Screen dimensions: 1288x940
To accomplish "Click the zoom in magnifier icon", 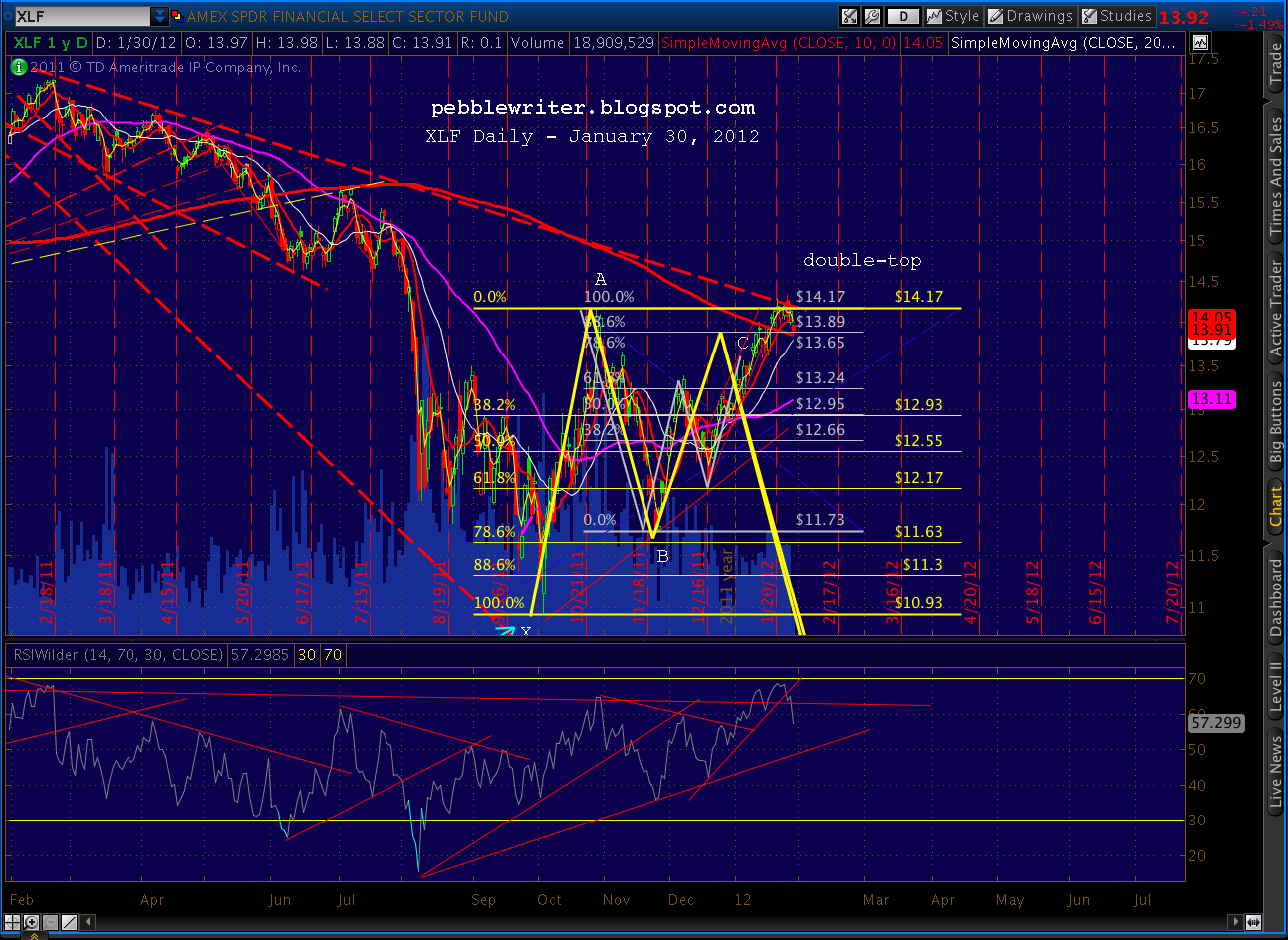I will (33, 922).
